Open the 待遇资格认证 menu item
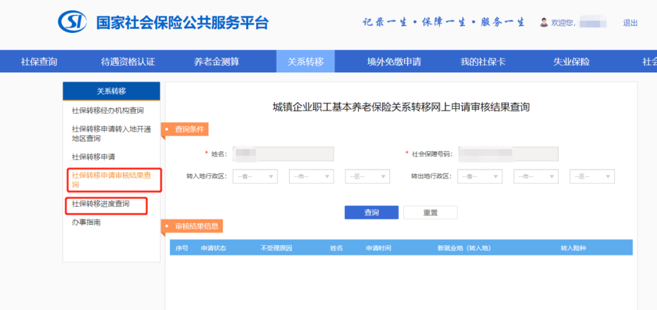 tap(128, 62)
